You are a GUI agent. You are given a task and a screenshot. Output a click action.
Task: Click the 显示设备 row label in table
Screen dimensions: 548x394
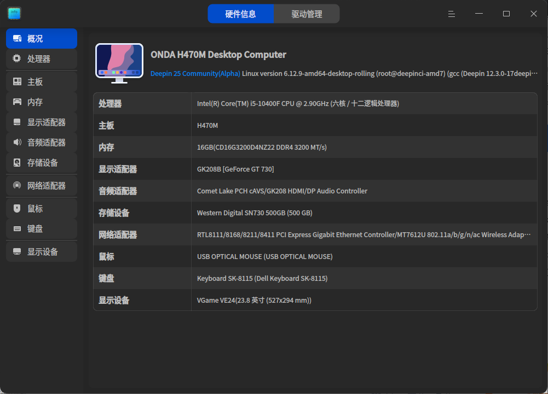pos(113,301)
